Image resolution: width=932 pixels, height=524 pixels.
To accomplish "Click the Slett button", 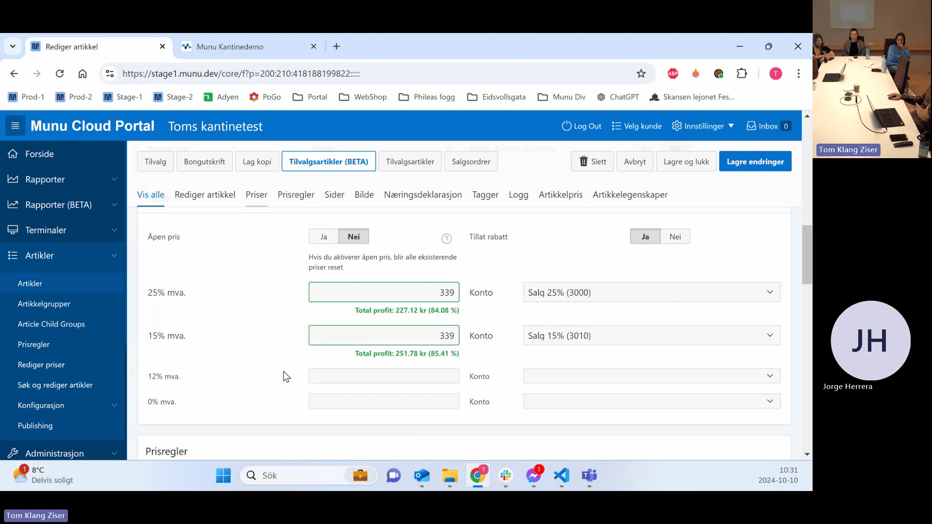I will [x=592, y=162].
